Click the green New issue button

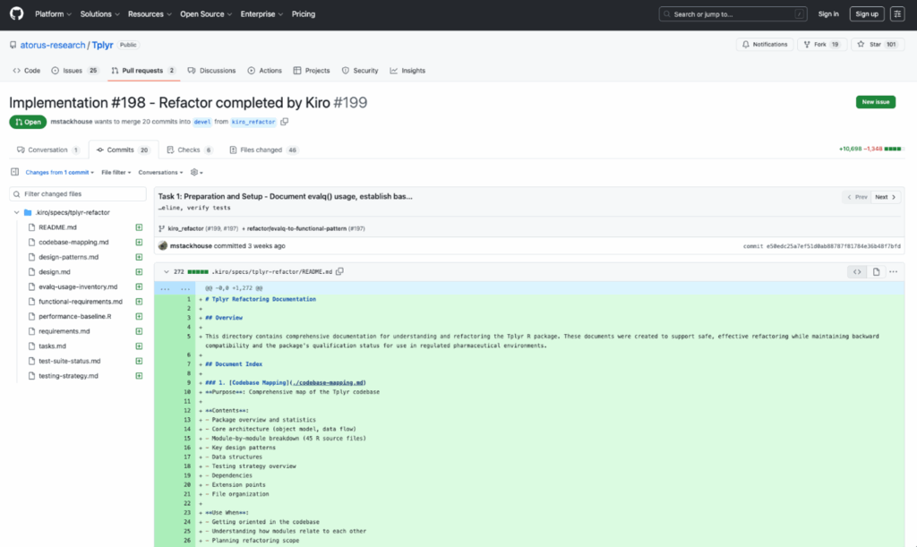[875, 102]
